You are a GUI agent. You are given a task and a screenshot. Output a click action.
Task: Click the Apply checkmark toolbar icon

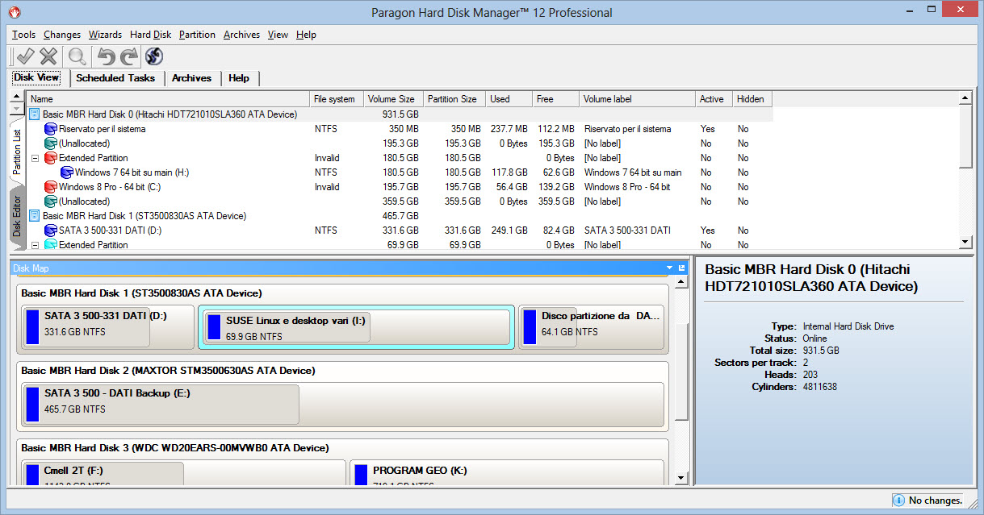25,56
